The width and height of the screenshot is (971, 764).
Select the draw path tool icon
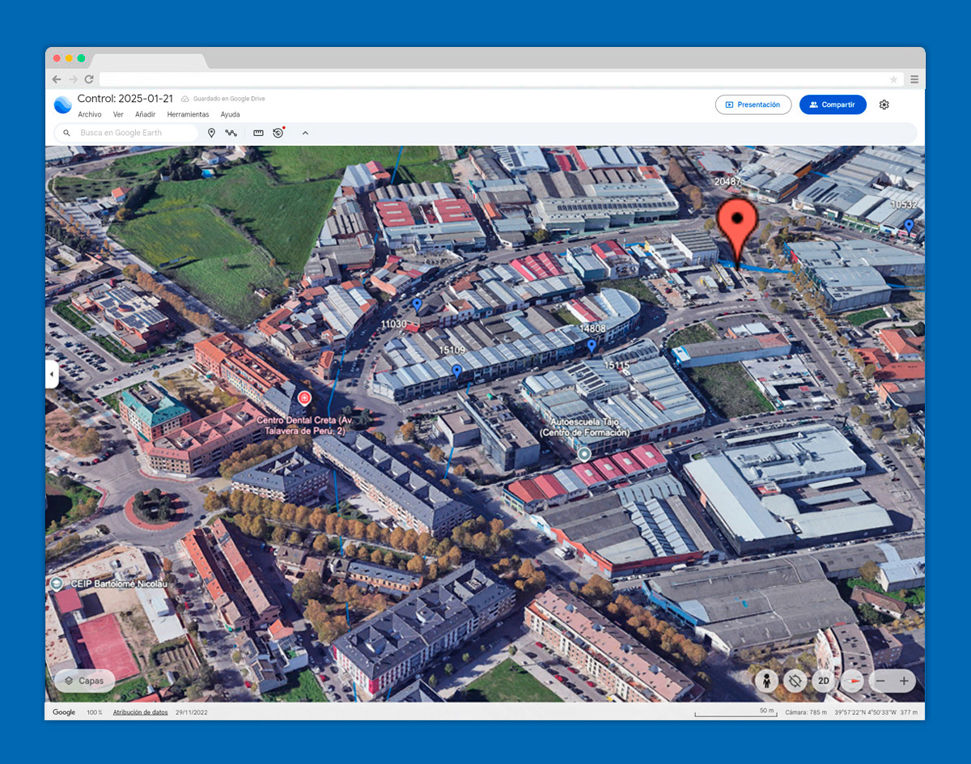click(231, 133)
